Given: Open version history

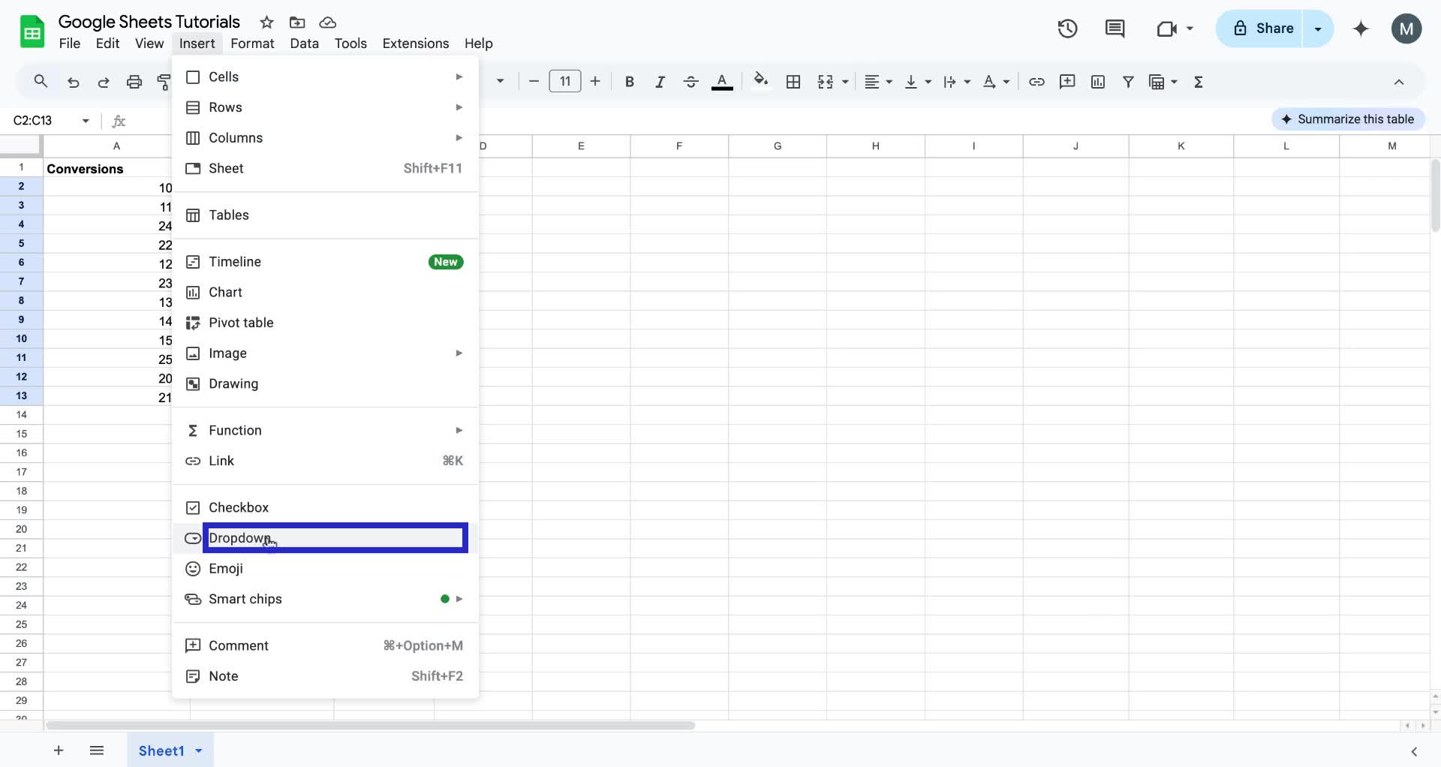Looking at the screenshot, I should pyautogui.click(x=1067, y=29).
